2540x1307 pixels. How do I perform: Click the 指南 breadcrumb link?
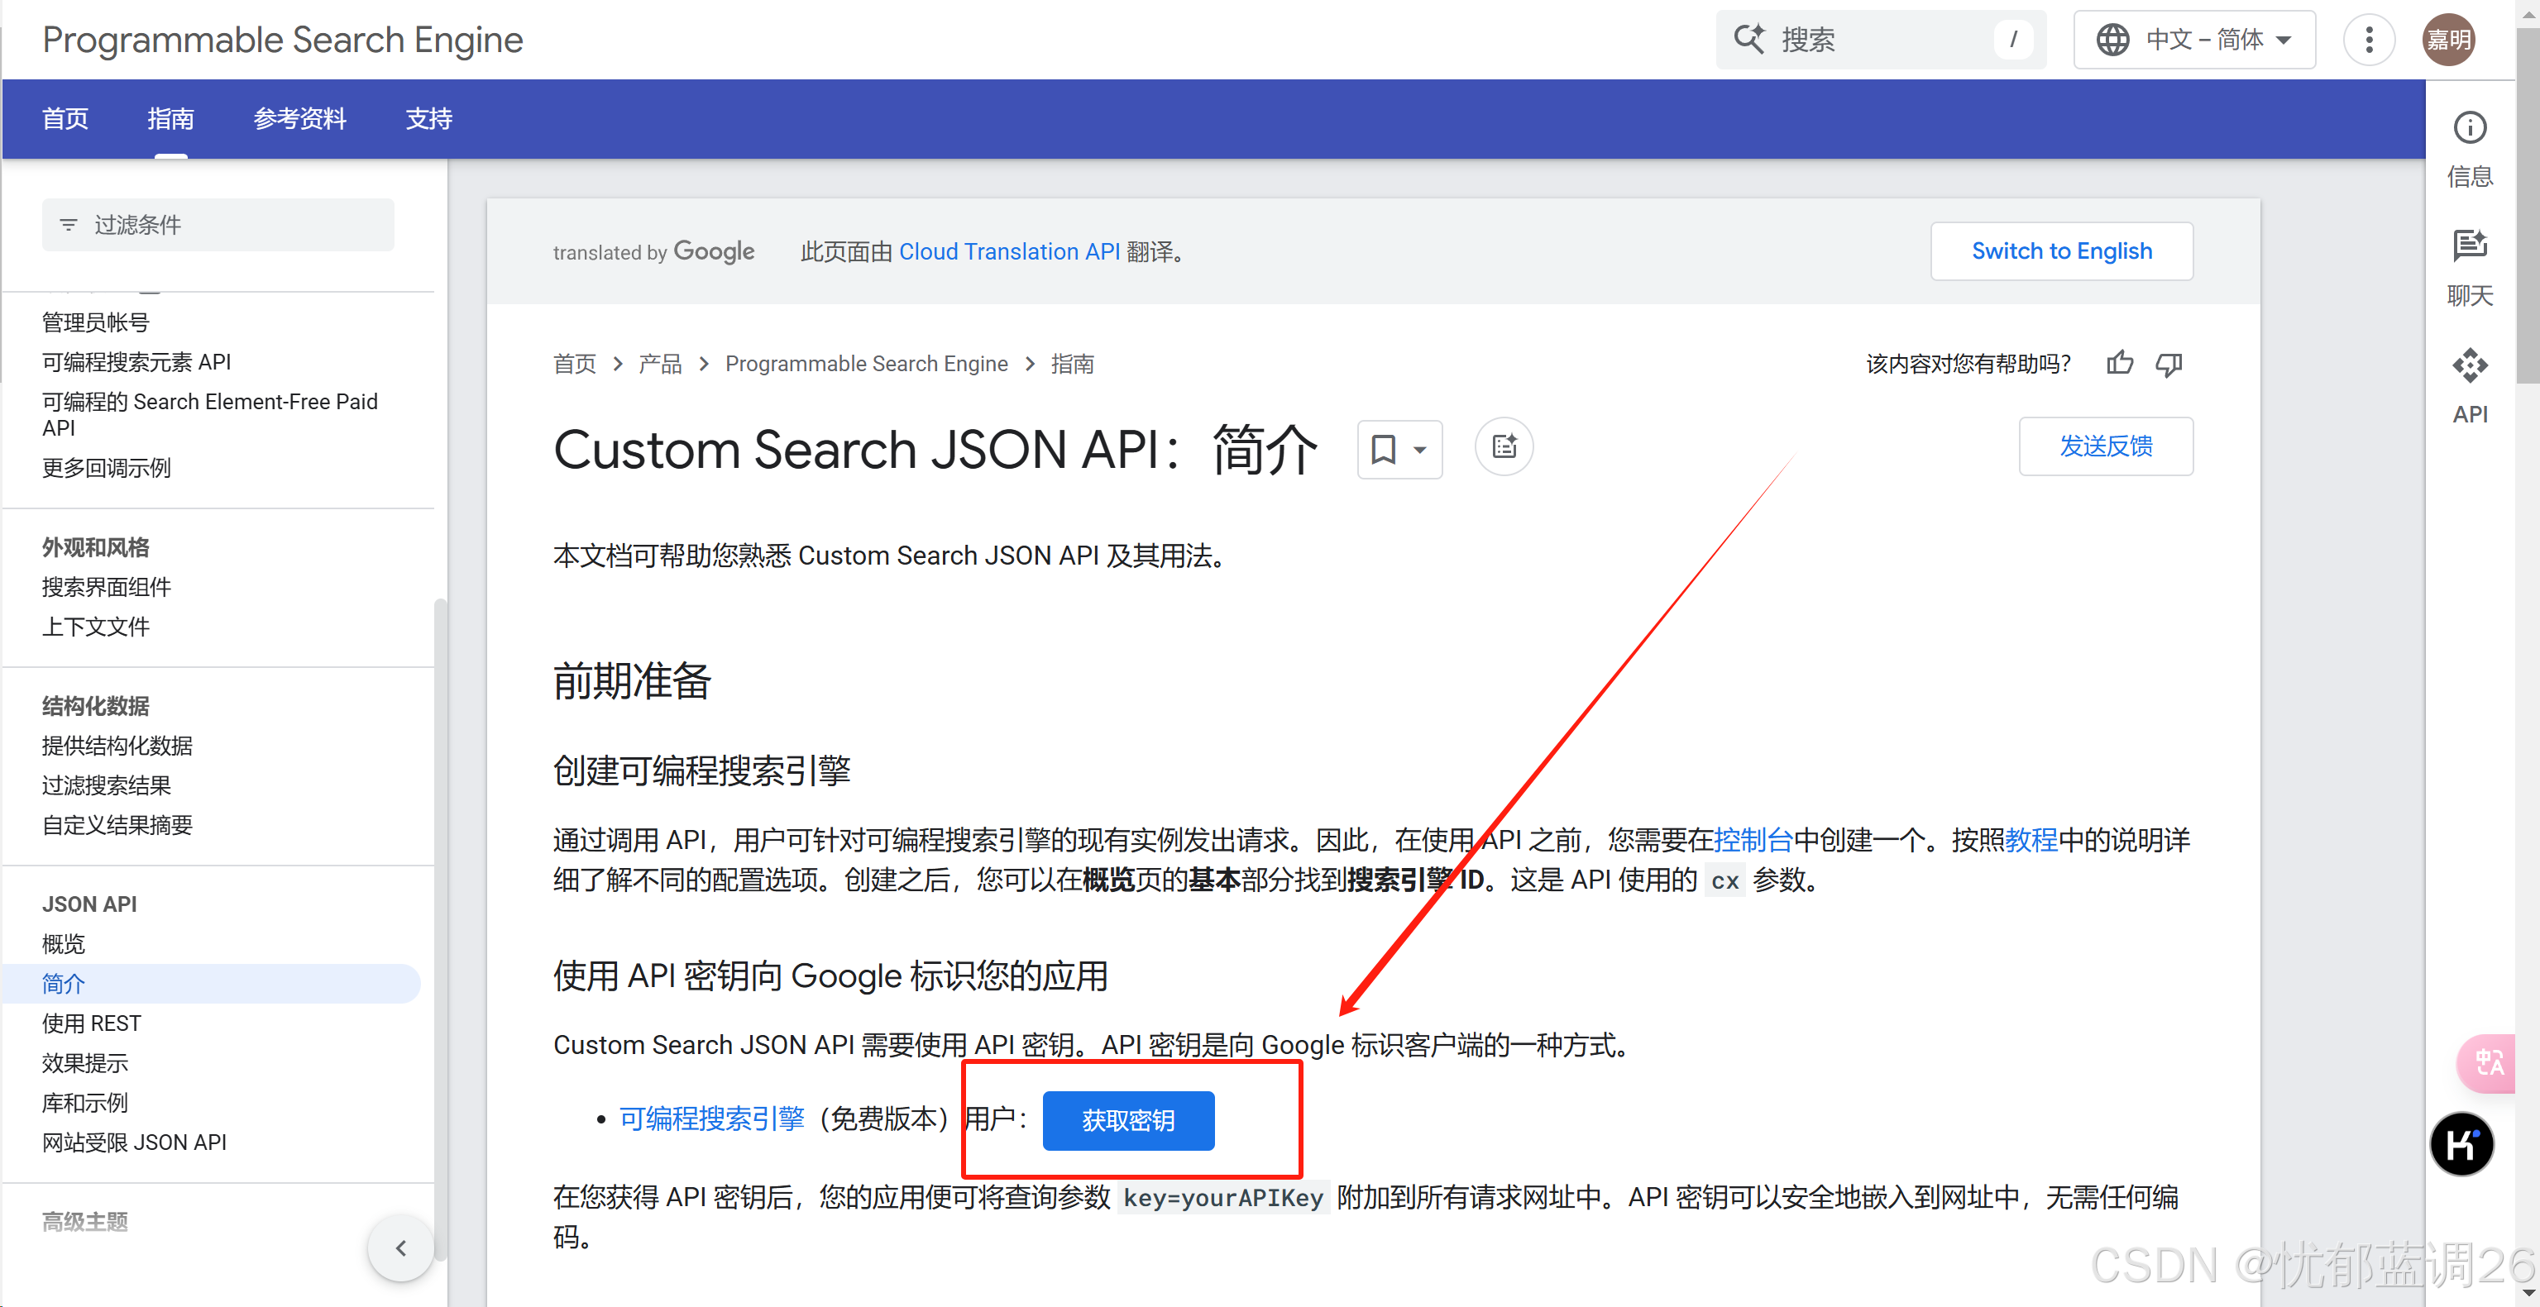click(x=1072, y=364)
